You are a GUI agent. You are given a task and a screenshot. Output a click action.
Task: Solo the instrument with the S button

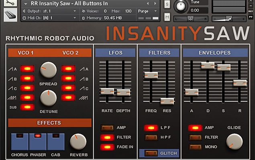167,4
